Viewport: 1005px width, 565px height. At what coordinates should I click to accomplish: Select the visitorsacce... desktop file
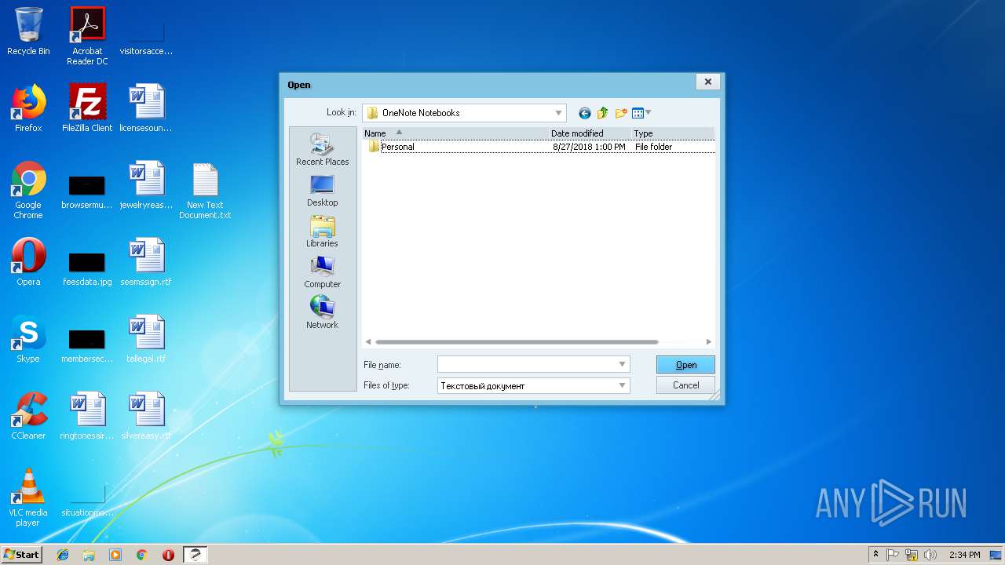coord(146,38)
